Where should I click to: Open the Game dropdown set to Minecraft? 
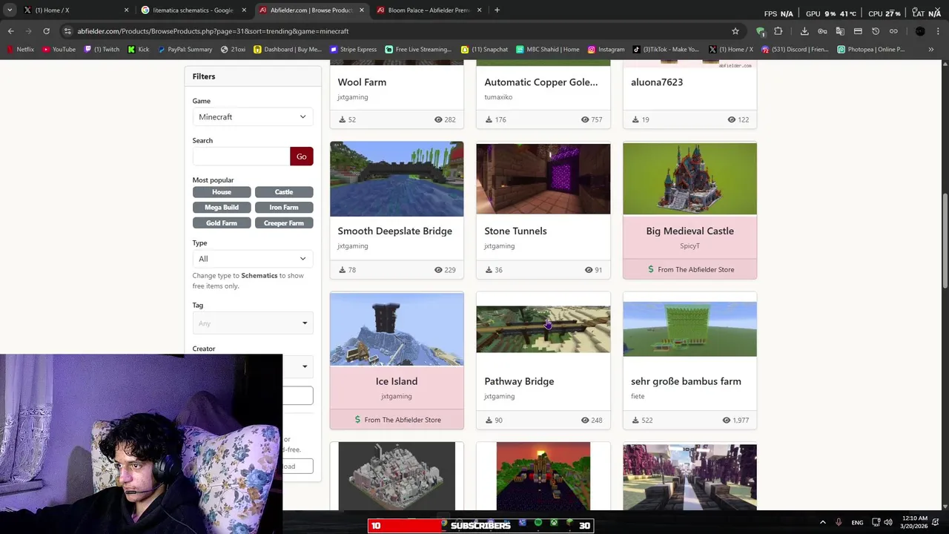252,116
